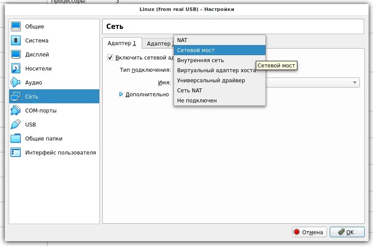Confirm settings with the OK button
This screenshot has height=246, width=373.
click(347, 232)
